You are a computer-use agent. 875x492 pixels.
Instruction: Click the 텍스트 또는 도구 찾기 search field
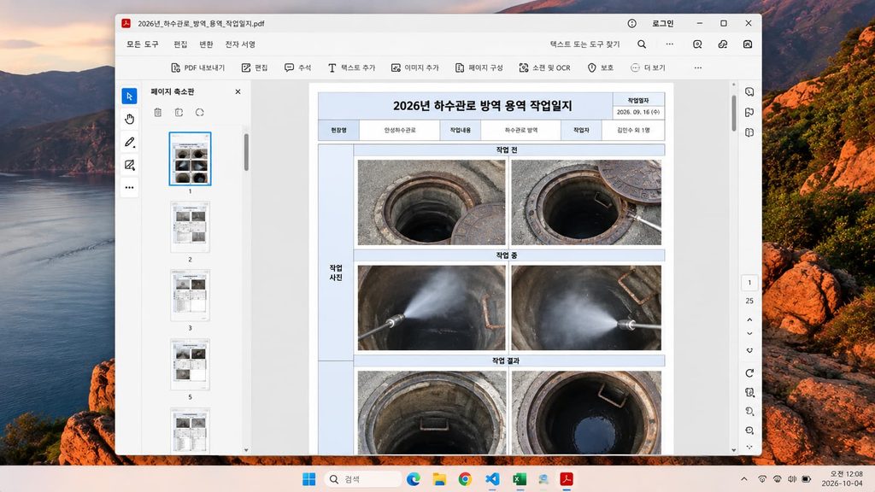584,44
